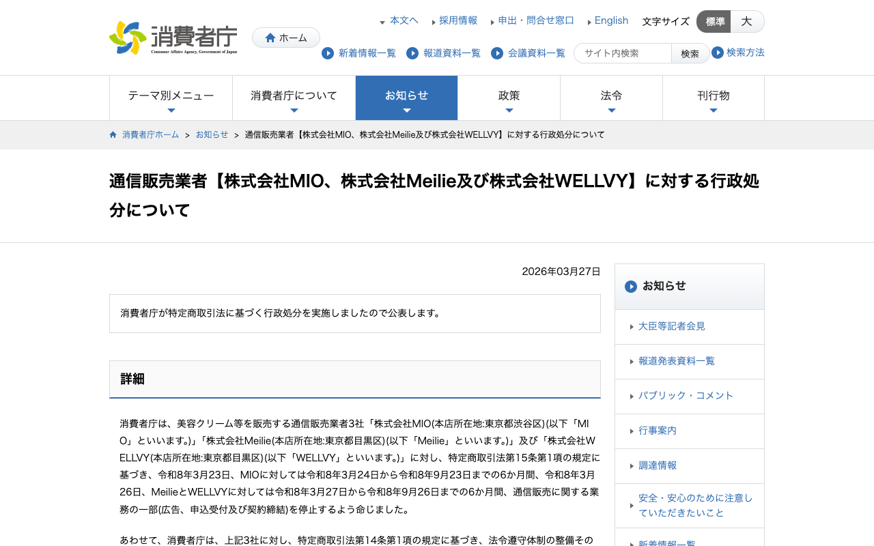Open sidebar link 調達情報

[658, 465]
